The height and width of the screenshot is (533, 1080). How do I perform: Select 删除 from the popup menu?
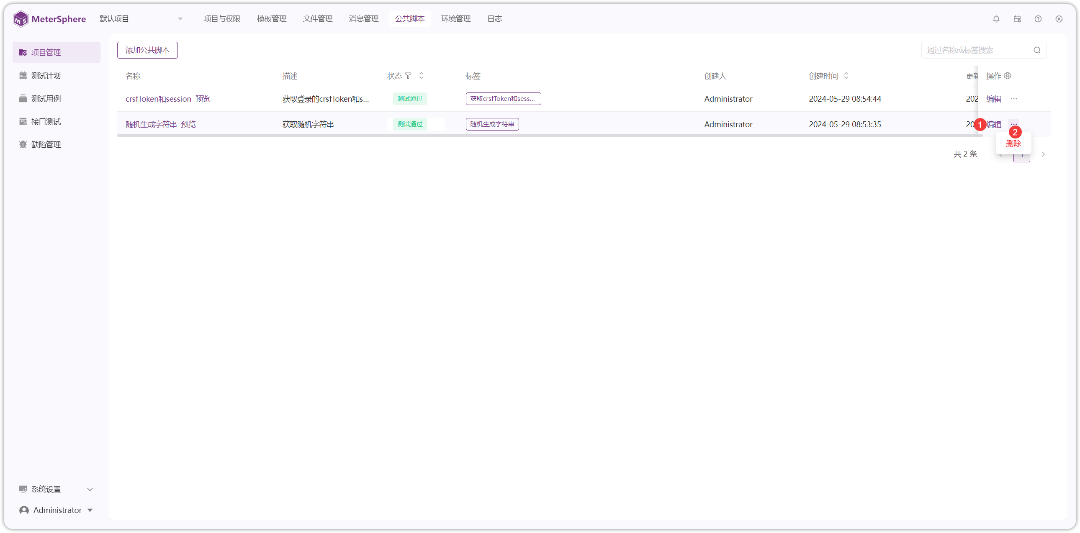pos(1013,144)
